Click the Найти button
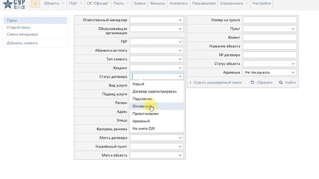The height and width of the screenshot is (179, 319). point(287,83)
